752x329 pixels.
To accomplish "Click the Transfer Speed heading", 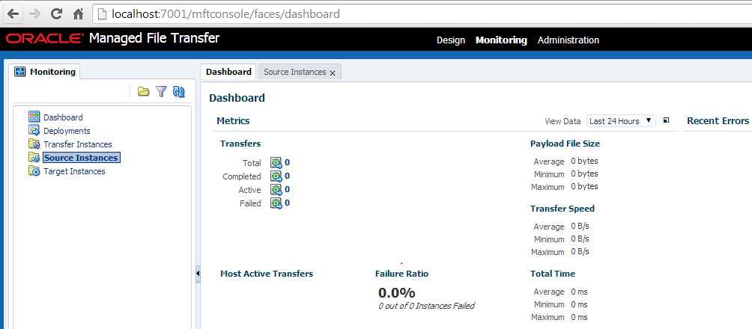I will coord(563,209).
